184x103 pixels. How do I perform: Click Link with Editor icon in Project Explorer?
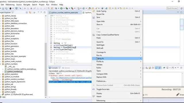(x=30, y=12)
